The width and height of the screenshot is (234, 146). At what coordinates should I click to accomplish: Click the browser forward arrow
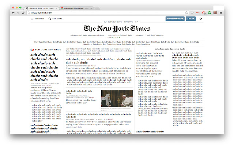tap(18, 13)
